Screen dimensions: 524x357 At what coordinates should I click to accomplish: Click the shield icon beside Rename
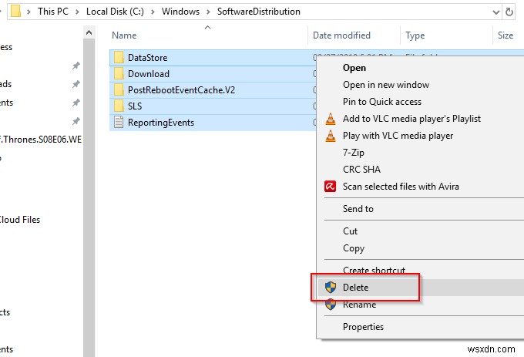(x=331, y=305)
